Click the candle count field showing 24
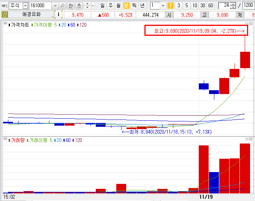 coord(225,6)
